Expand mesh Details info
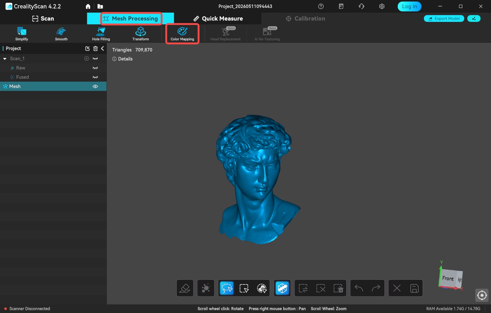The width and height of the screenshot is (491, 313). tap(123, 59)
